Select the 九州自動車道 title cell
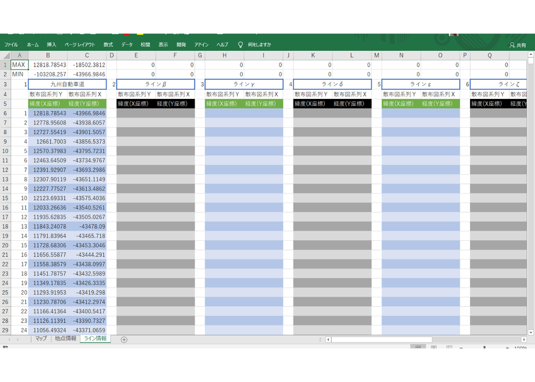Screen dimensions: 535x382 (x=67, y=85)
